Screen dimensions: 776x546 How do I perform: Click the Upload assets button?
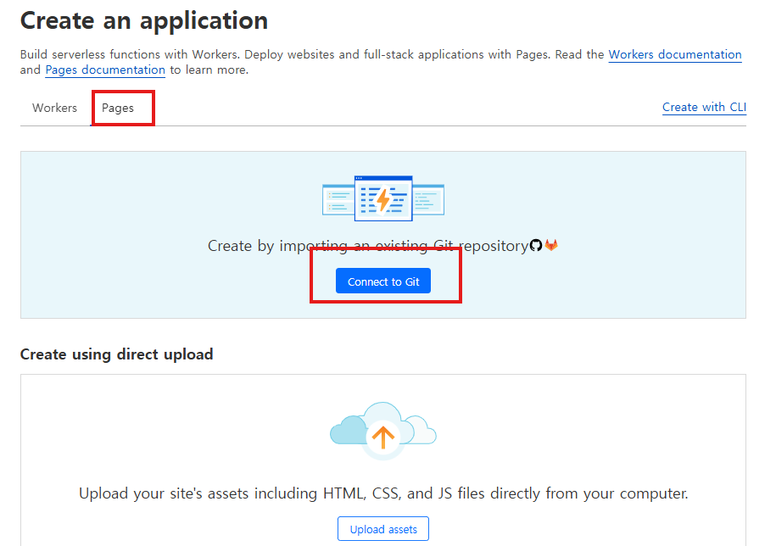click(x=383, y=529)
